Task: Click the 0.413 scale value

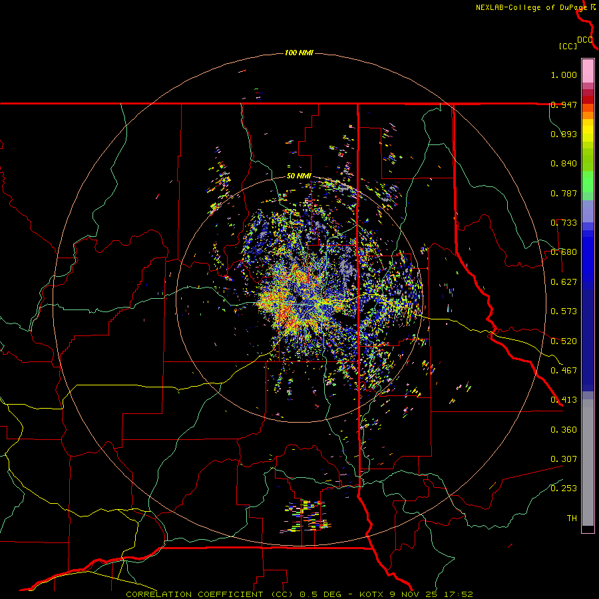Action: pyautogui.click(x=564, y=400)
